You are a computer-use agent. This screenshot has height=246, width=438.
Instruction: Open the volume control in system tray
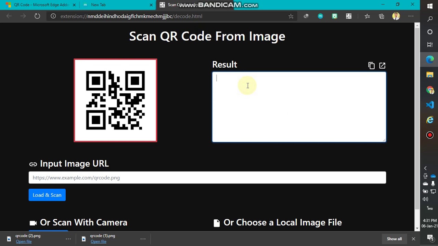425,199
